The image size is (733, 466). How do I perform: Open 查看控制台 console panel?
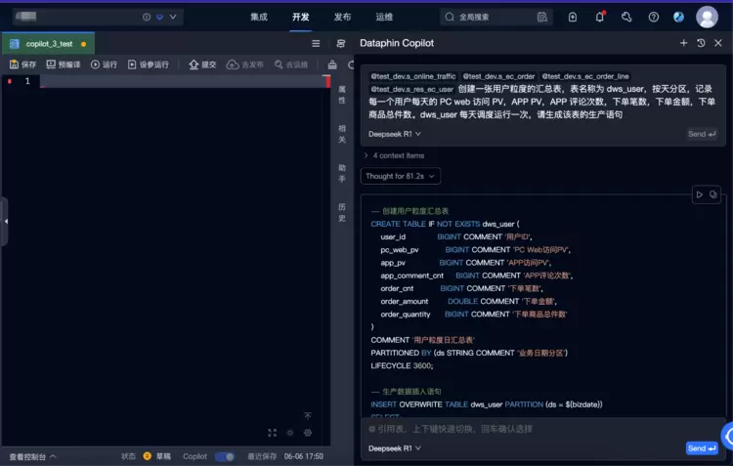32,456
